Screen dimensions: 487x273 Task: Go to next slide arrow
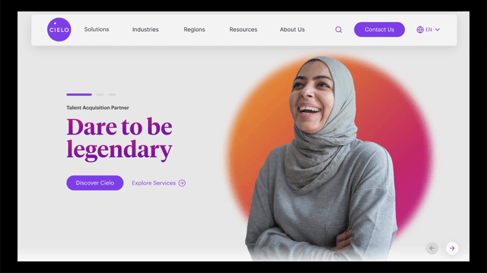coord(452,248)
